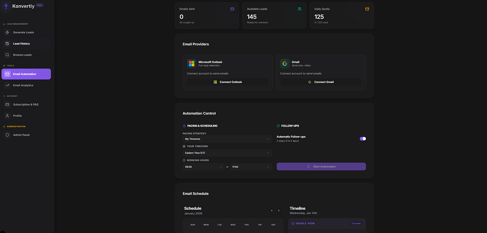Open the 09:00 working hours start dropdown
487x233 pixels.
point(204,167)
